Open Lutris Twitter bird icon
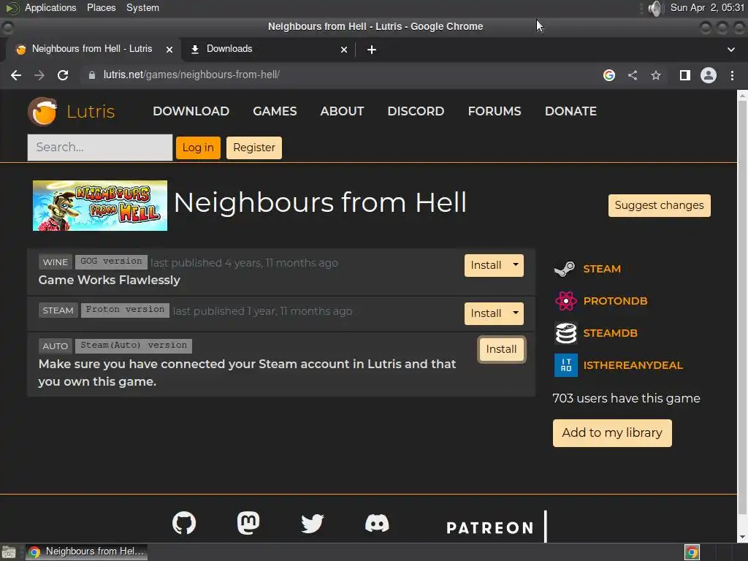 313,523
